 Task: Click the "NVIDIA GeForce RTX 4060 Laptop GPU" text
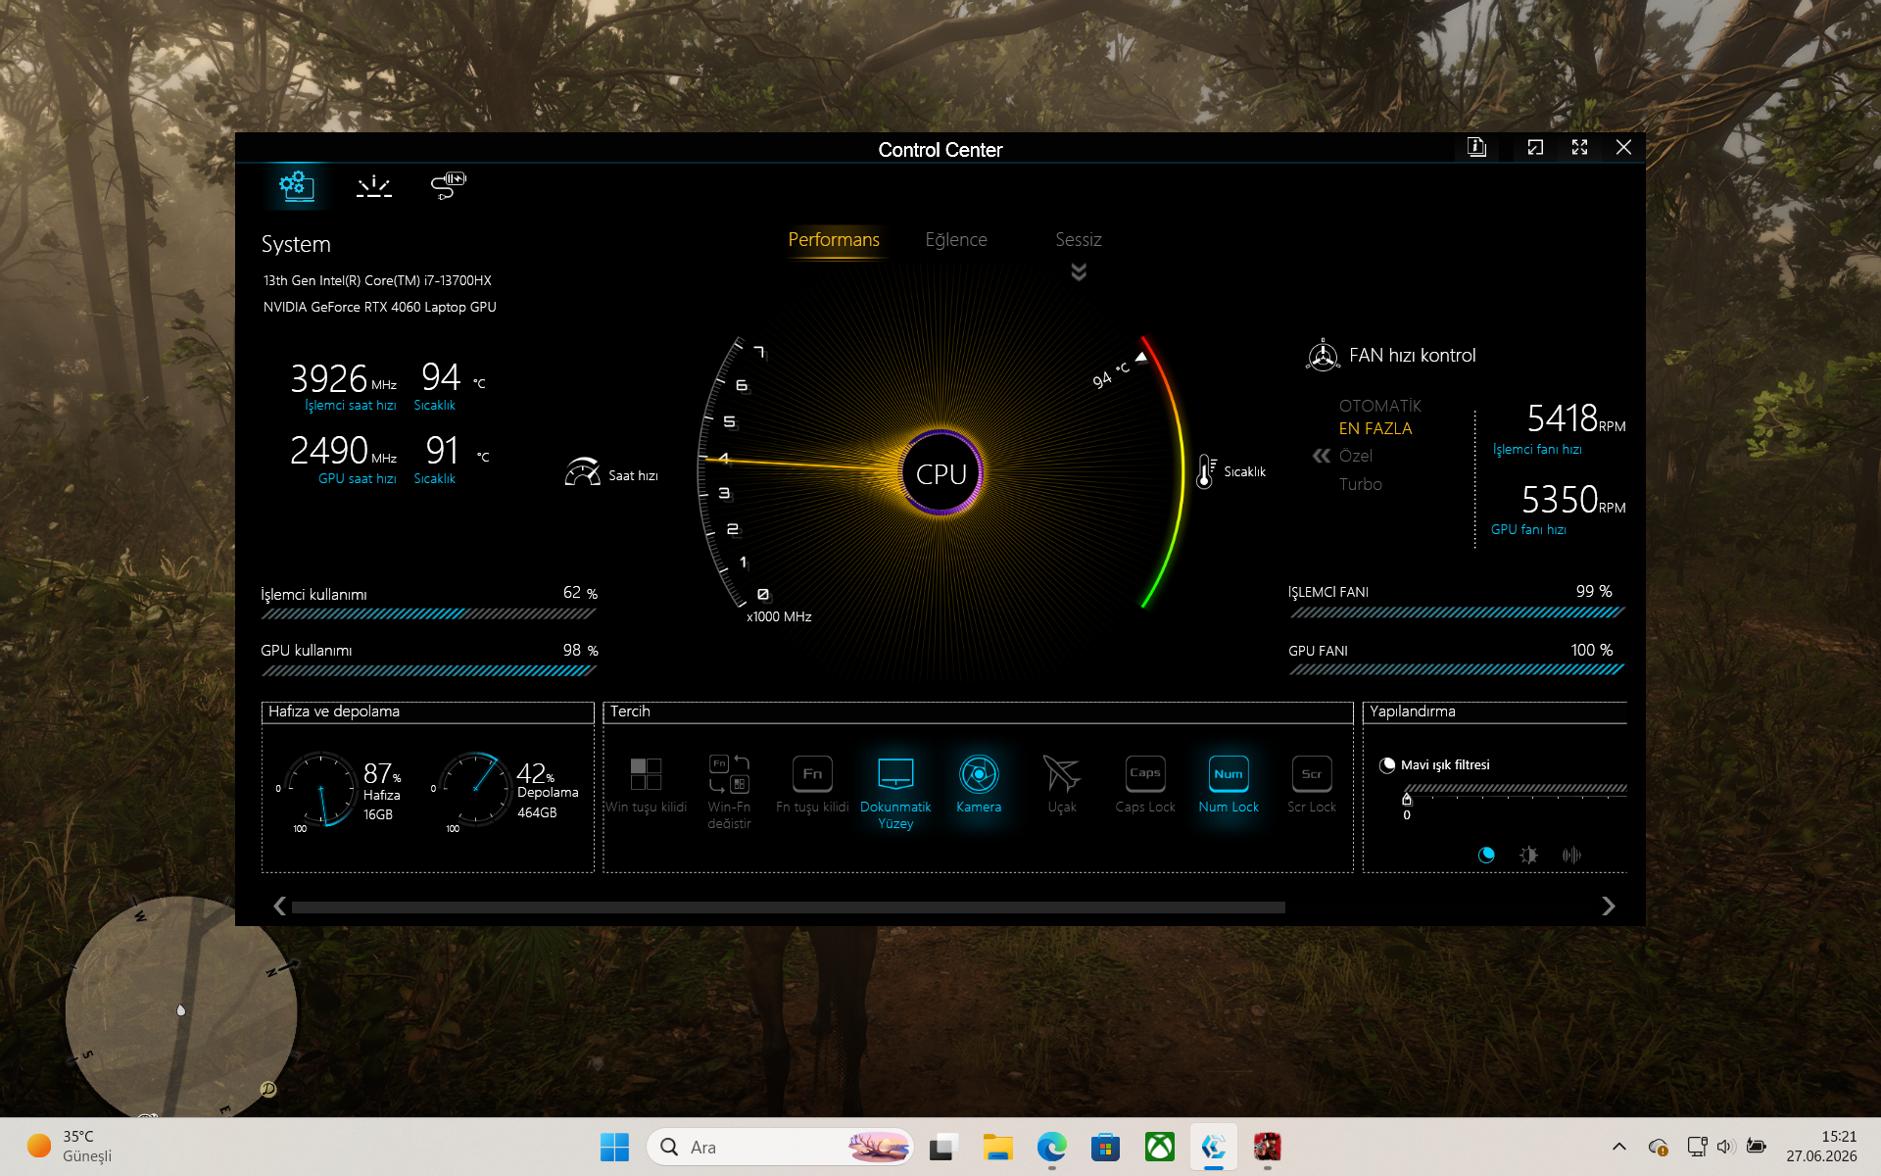[x=379, y=307]
